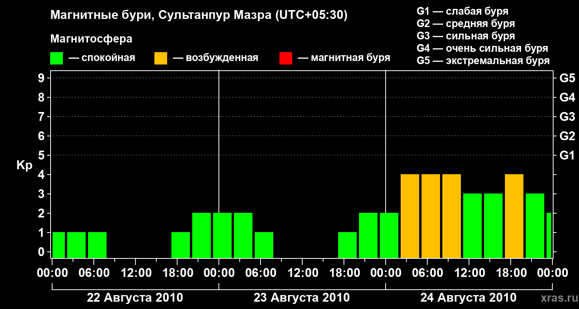Screen dimensions: 579x309
Task: Click the green Kp 3 bar at 12:00 on 24 August
Action: 472,226
